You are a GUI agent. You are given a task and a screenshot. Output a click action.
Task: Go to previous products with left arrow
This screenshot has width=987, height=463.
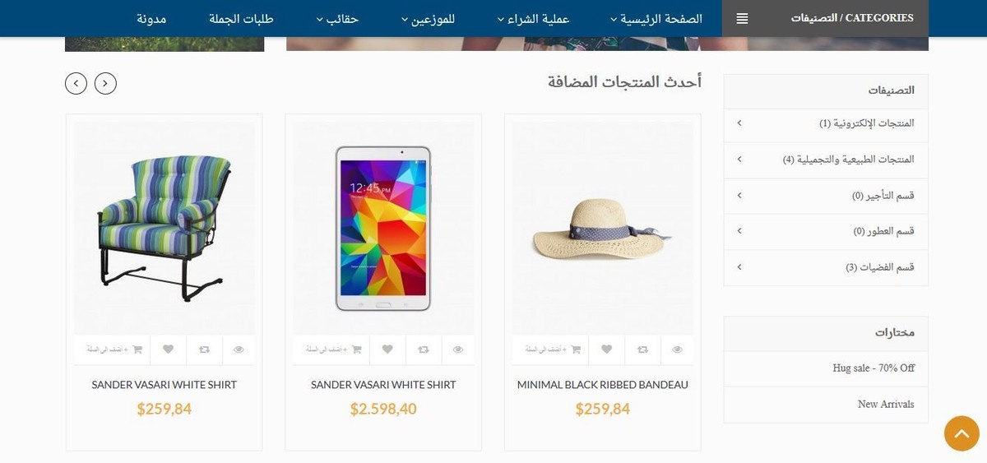click(x=76, y=83)
